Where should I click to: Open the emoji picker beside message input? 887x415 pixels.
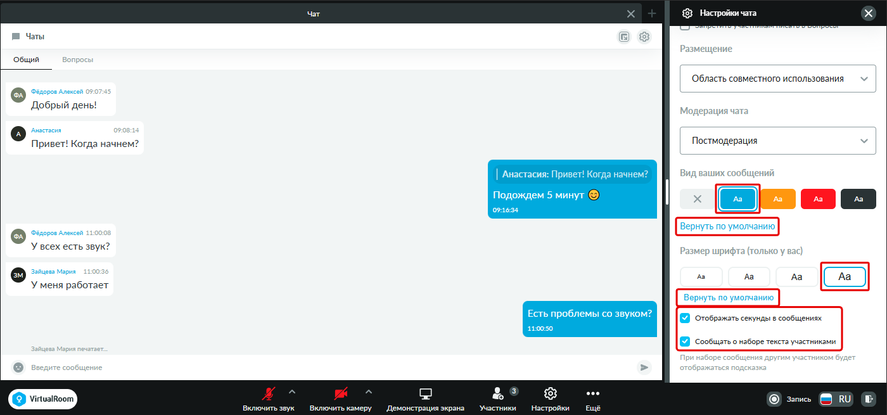point(18,367)
